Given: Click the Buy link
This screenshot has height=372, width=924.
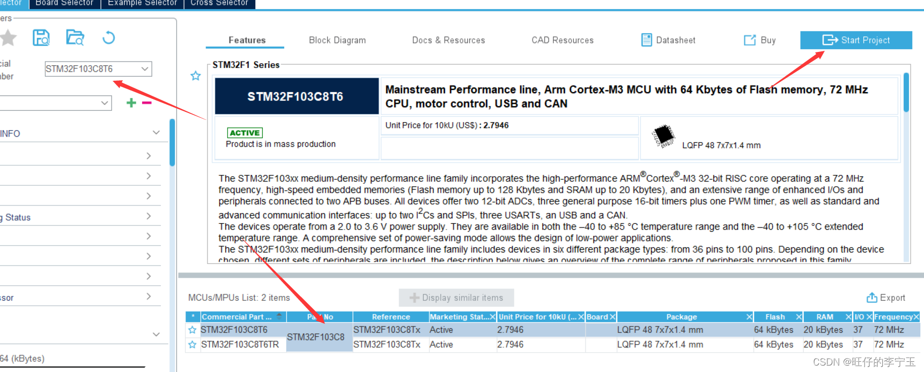Looking at the screenshot, I should pyautogui.click(x=768, y=40).
